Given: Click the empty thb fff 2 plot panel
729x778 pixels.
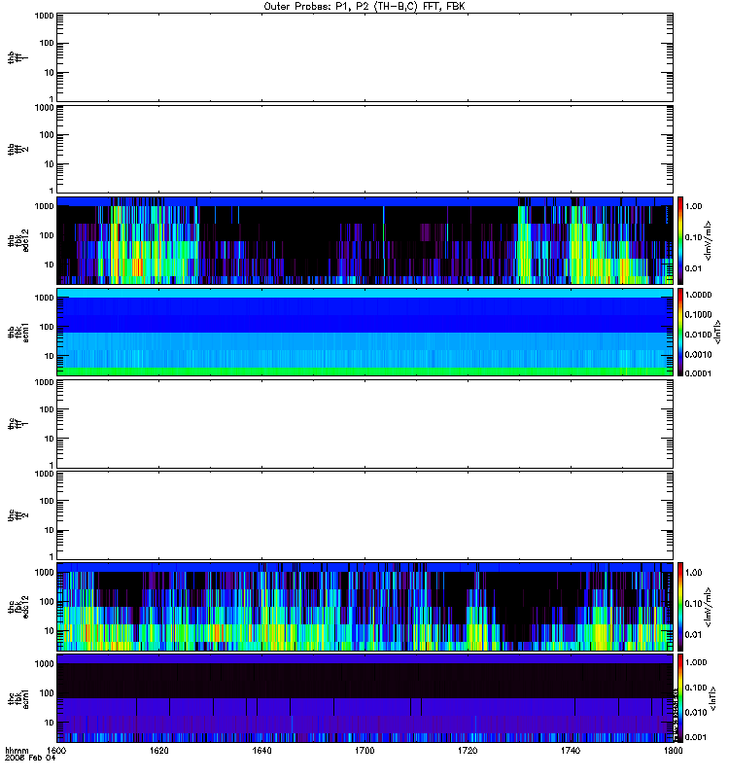Looking at the screenshot, I should [x=365, y=149].
